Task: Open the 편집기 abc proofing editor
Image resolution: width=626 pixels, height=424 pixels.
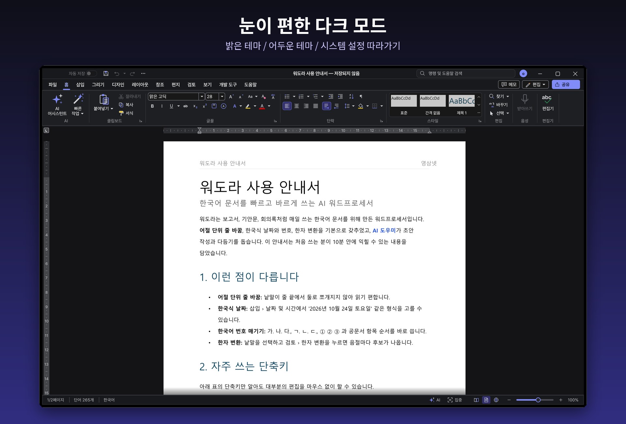Action: [x=547, y=102]
